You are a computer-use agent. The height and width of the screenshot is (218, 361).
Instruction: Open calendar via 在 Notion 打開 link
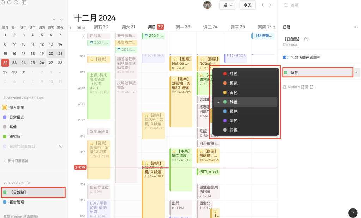point(298,87)
